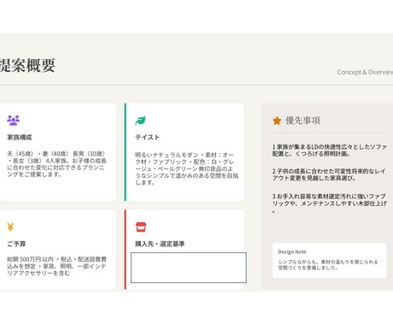Image resolution: width=393 pixels, height=325 pixels.
Task: Click priority item 2 子供の成長に合わせた可変性
Action: click(329, 174)
